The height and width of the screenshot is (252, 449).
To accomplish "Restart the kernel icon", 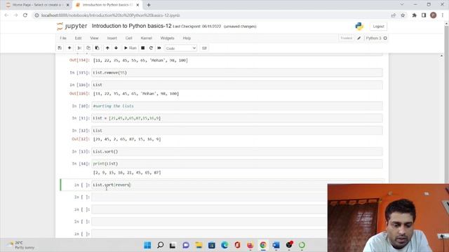I will pos(151,48).
